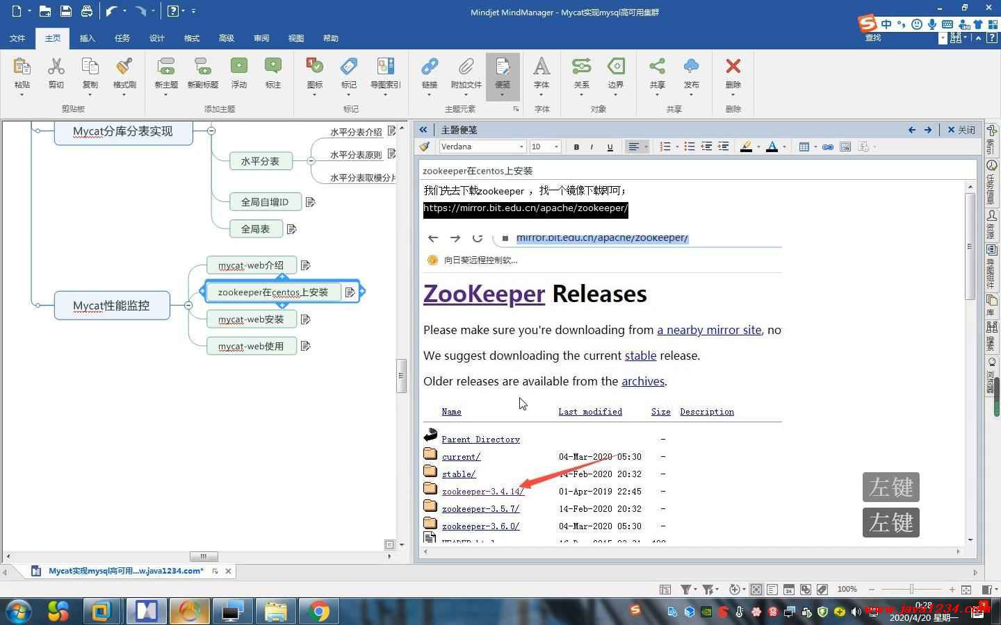
Task: Toggle Underline in the notes toolbar
Action: point(610,147)
